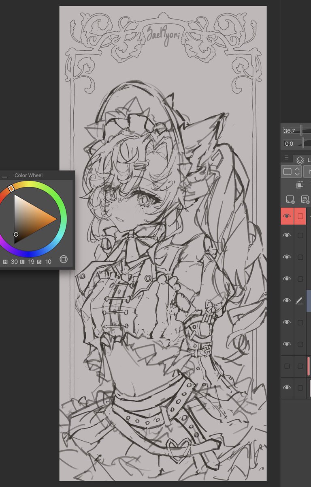311x487 pixels.
Task: Select the Layer panel stack icon tab
Action: pyautogui.click(x=300, y=160)
